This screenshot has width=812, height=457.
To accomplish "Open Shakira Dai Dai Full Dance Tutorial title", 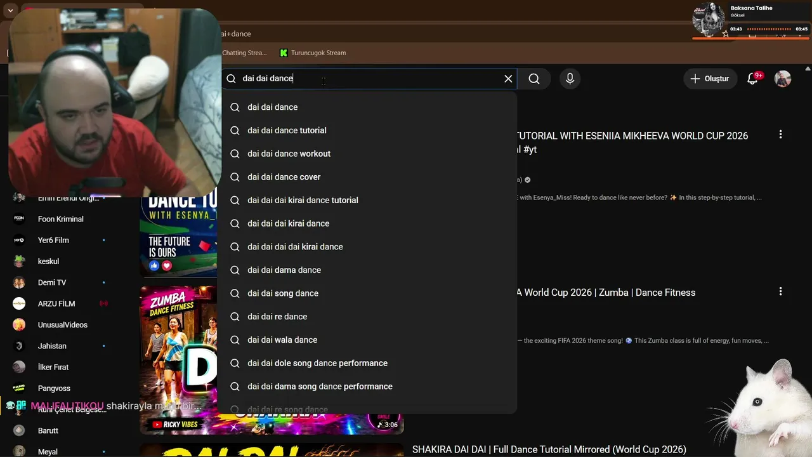I will tap(549, 449).
